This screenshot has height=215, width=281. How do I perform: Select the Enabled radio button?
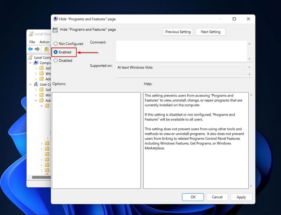tap(55, 52)
